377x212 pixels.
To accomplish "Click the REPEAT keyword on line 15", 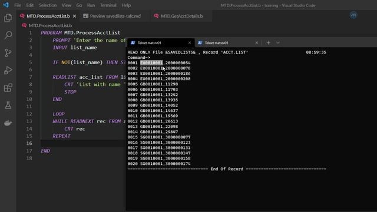I will point(61,136).
